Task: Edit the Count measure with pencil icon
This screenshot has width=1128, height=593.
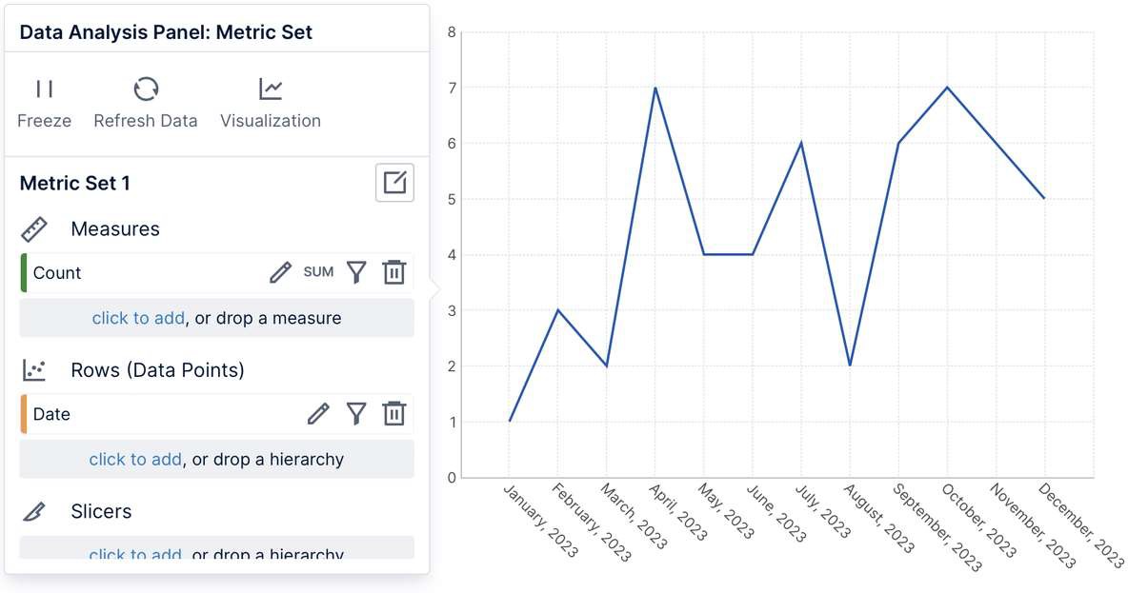Action: (280, 273)
